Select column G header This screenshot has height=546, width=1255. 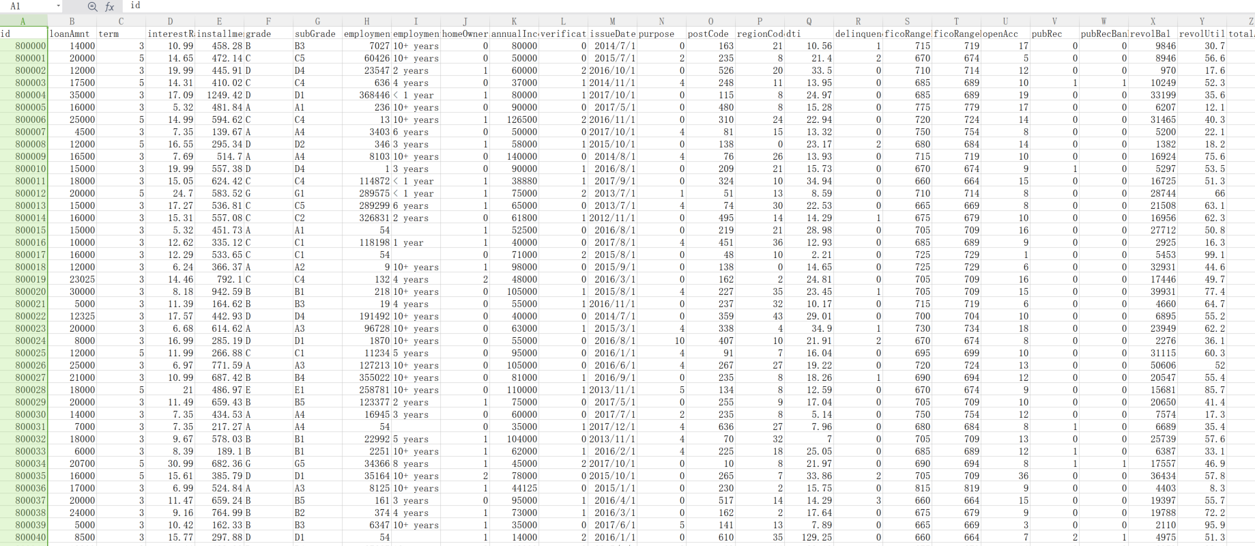(317, 21)
